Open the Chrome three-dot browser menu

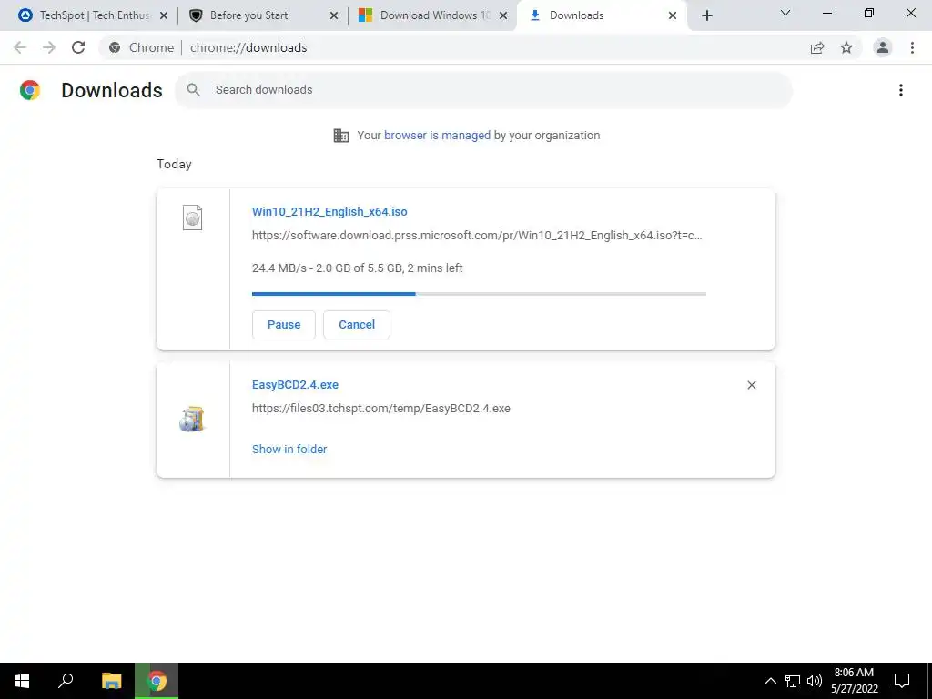[912, 47]
